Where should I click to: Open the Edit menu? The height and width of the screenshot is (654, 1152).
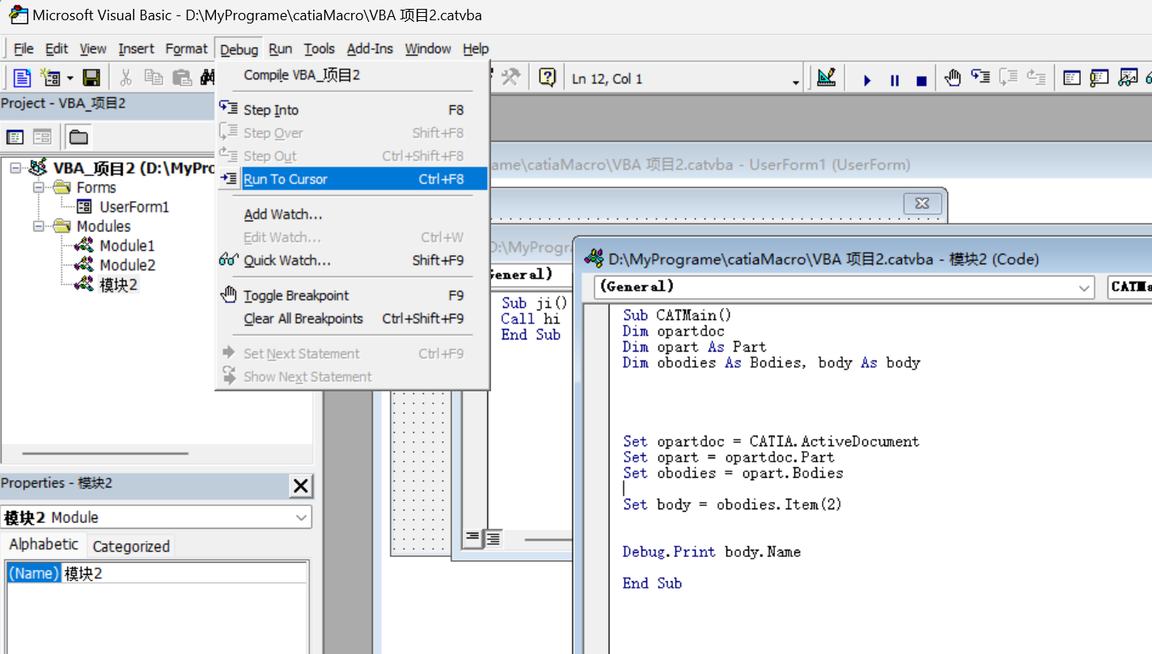pos(57,49)
